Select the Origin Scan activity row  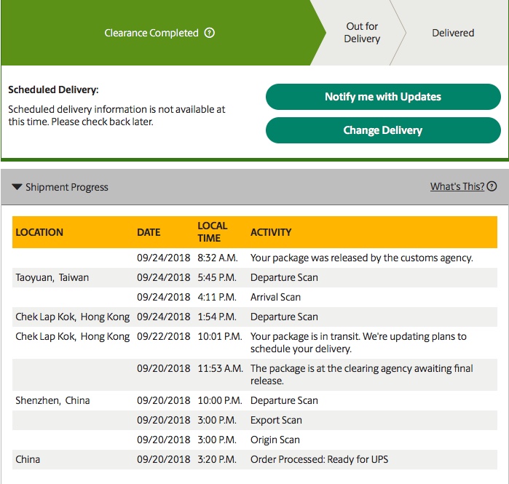point(275,440)
